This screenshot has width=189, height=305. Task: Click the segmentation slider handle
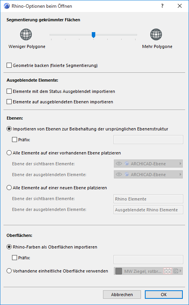click(93, 35)
